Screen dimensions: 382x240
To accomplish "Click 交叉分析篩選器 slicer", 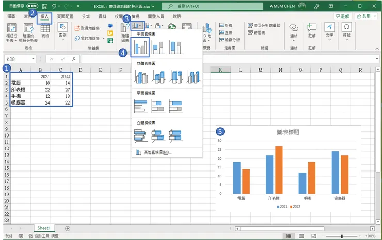I will 264,25.
